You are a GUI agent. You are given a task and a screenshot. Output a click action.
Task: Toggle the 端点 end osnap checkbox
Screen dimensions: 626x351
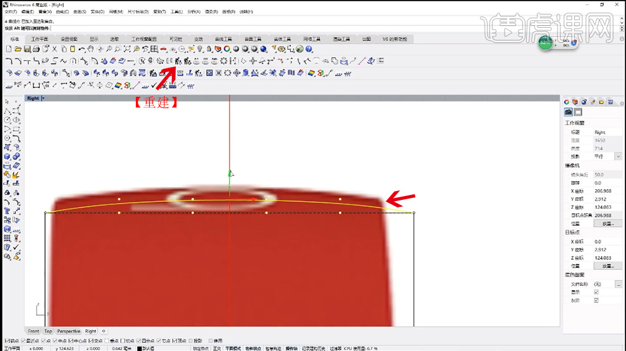(7, 341)
